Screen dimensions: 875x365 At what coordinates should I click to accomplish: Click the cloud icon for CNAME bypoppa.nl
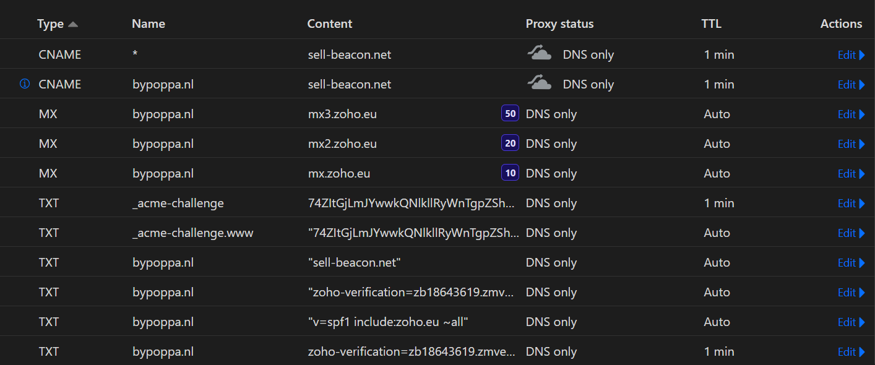point(539,84)
